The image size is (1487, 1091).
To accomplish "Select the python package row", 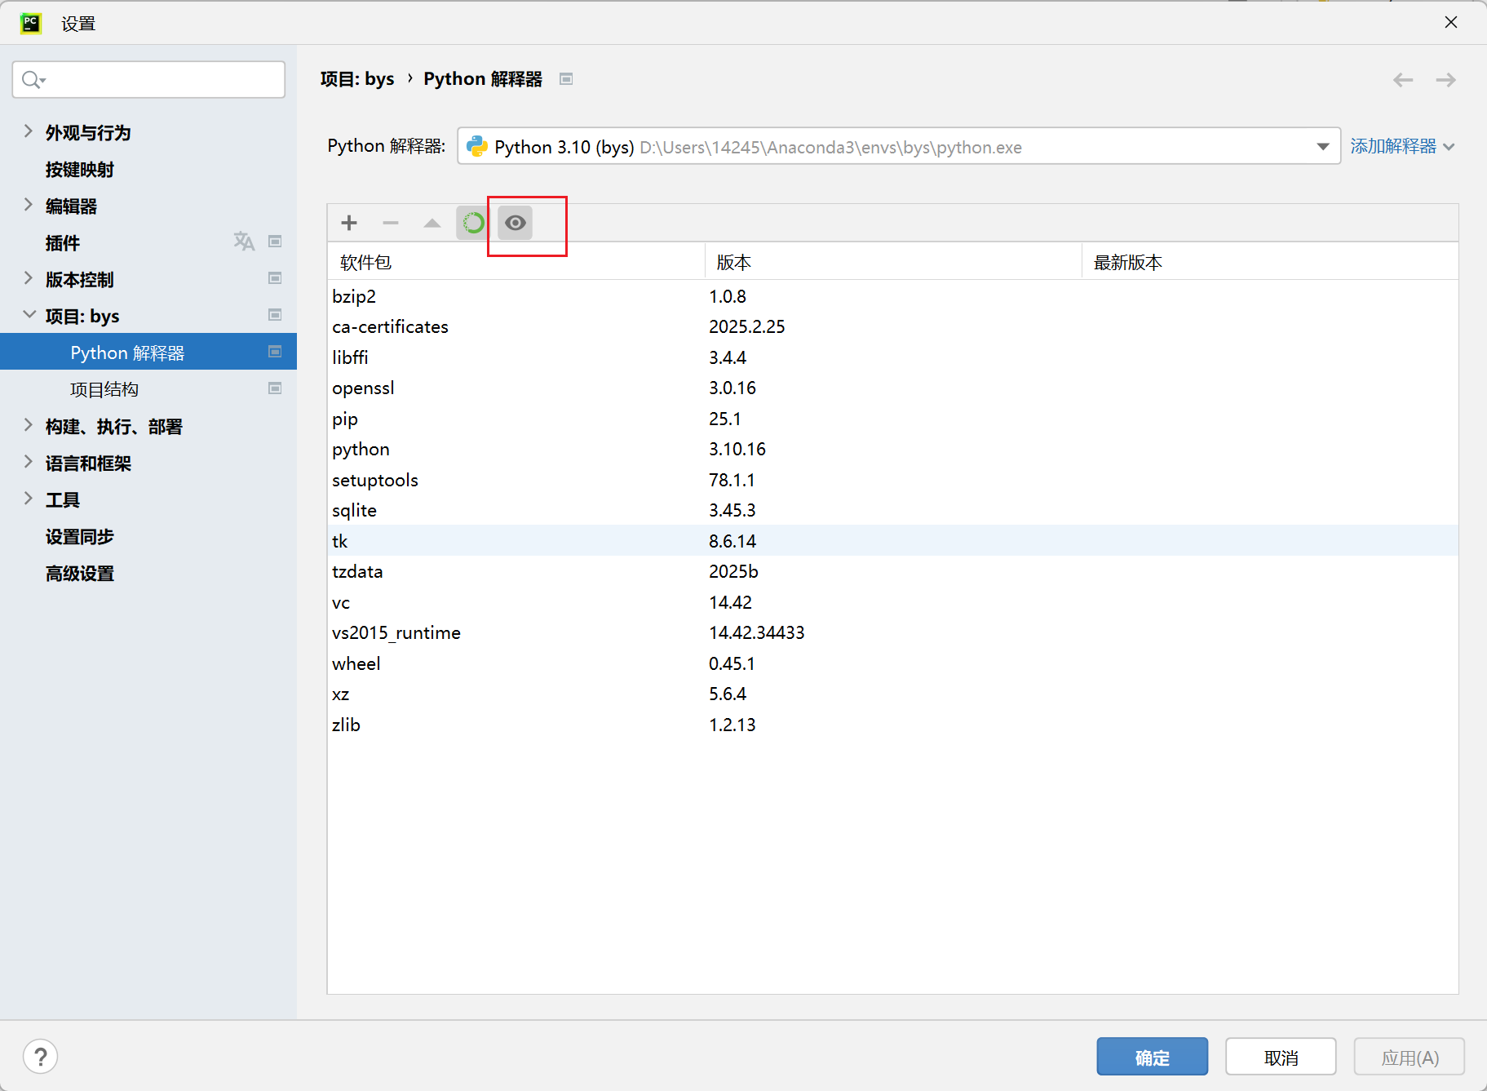I will (x=892, y=449).
